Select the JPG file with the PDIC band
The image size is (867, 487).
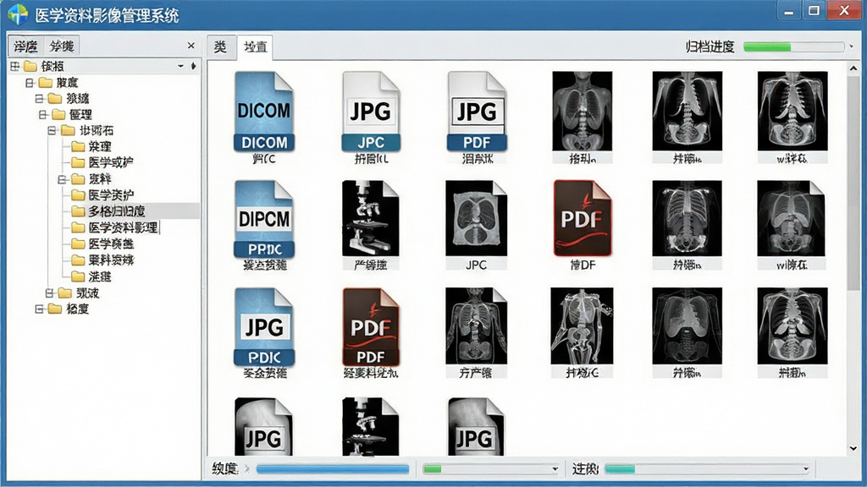(264, 327)
